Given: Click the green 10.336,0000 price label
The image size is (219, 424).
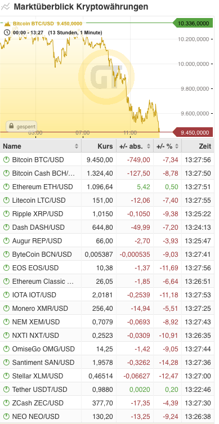Looking at the screenshot, I should click(193, 23).
